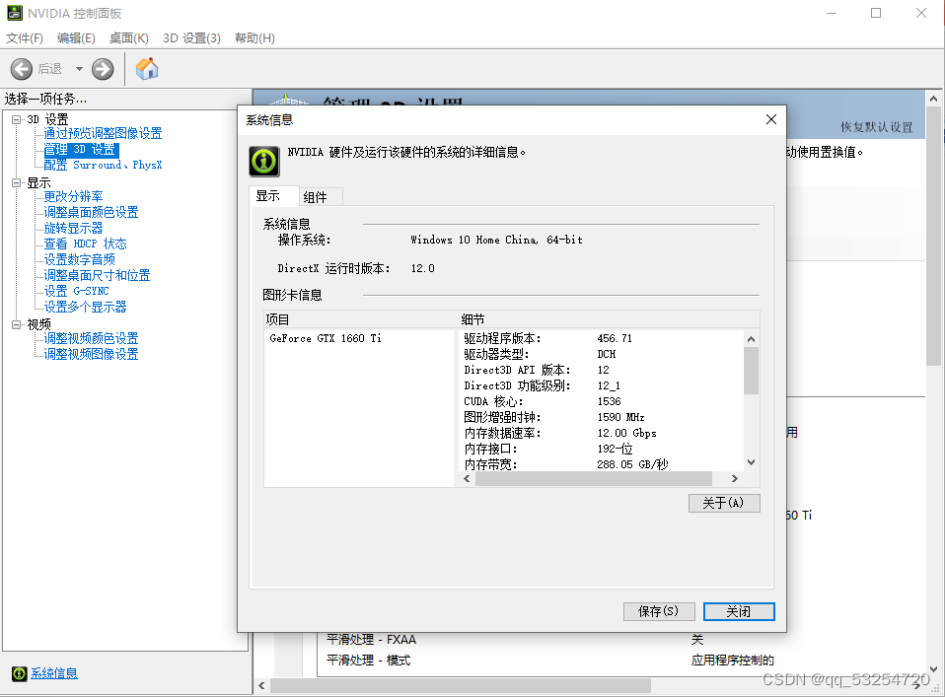Viewport: 945px width, 697px height.
Task: Click 恢复默认设置 in the main window
Action: tap(877, 127)
